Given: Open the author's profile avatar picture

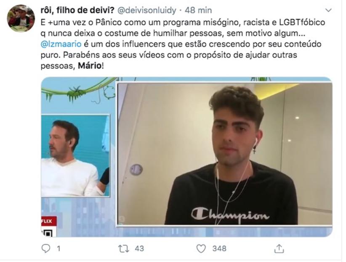Looking at the screenshot, I should (21, 18).
